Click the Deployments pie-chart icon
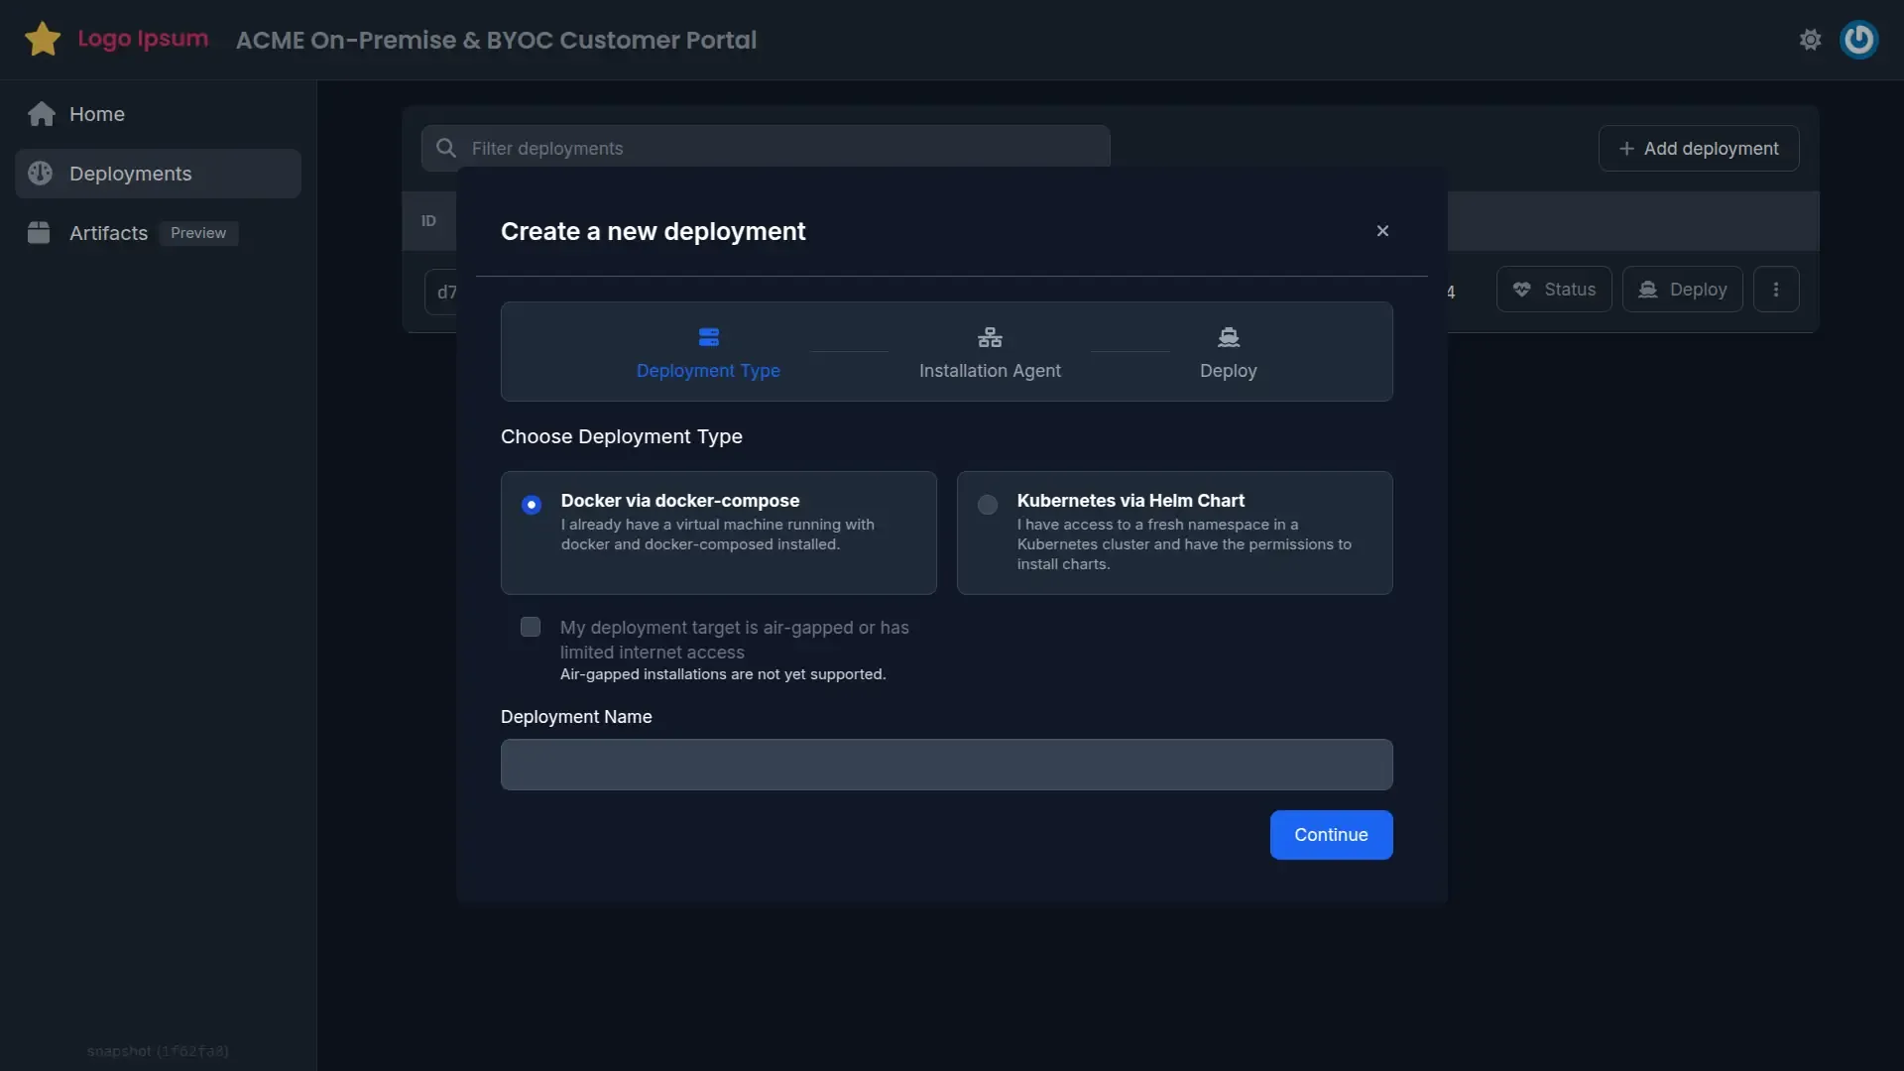 tap(40, 173)
